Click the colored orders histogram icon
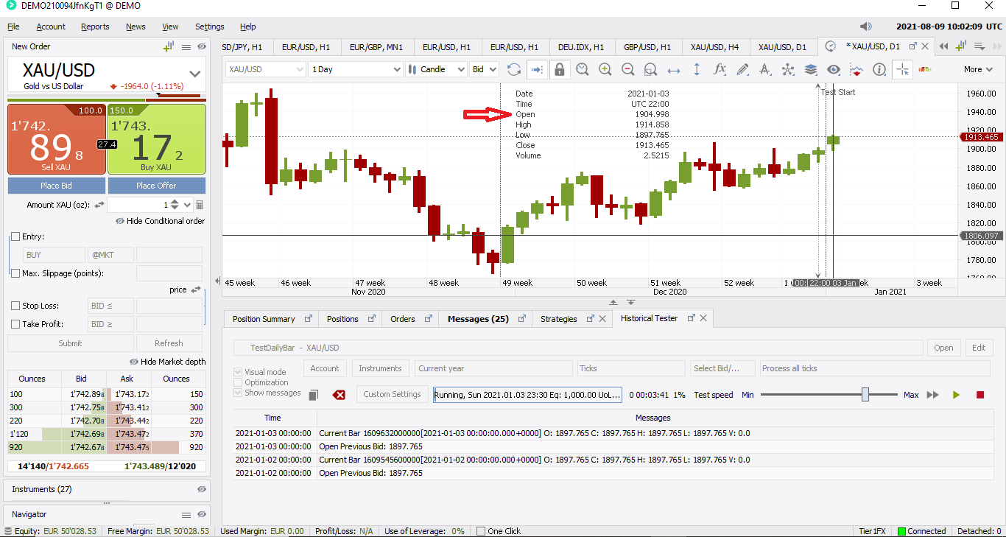The width and height of the screenshot is (1006, 537). click(925, 69)
